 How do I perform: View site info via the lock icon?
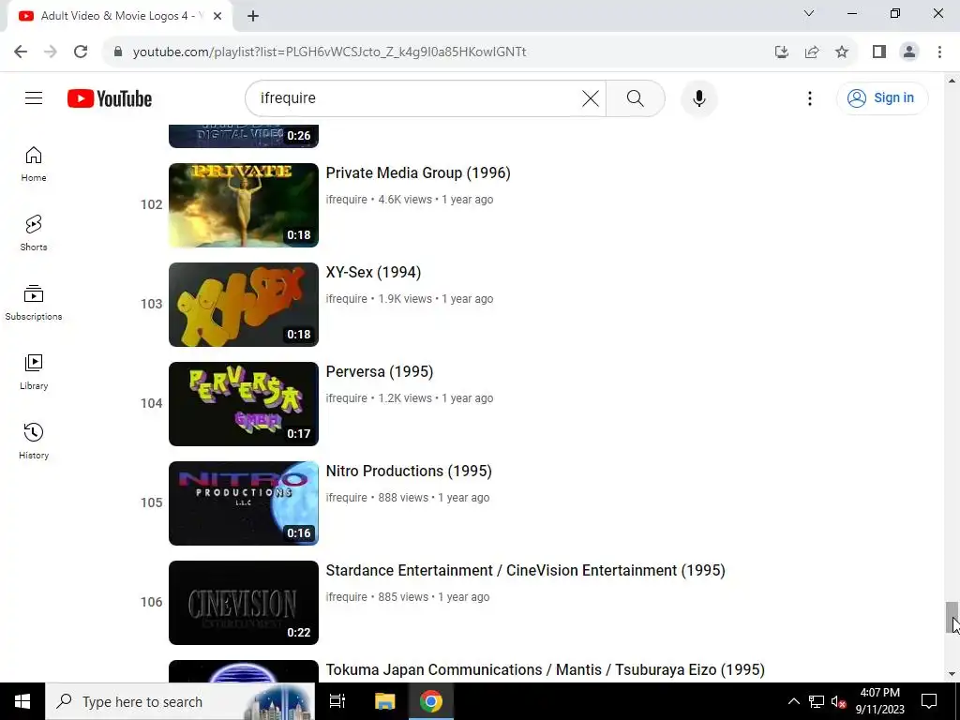(x=118, y=52)
